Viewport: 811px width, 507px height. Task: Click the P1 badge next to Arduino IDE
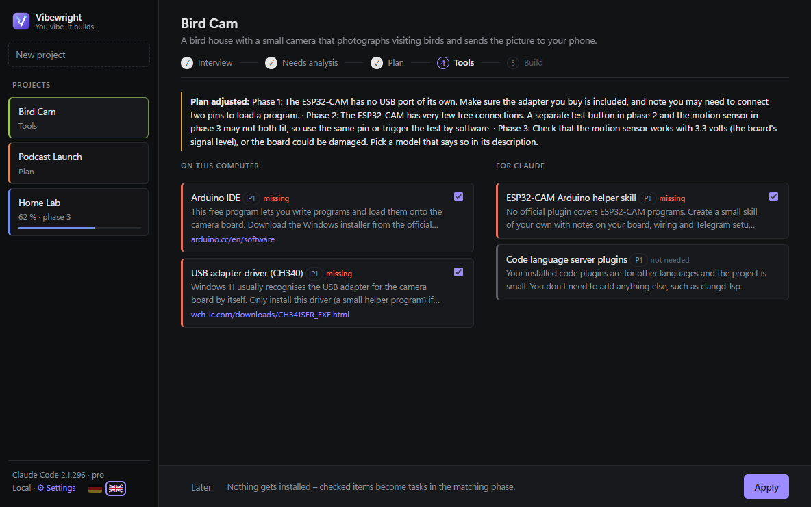tap(251, 198)
